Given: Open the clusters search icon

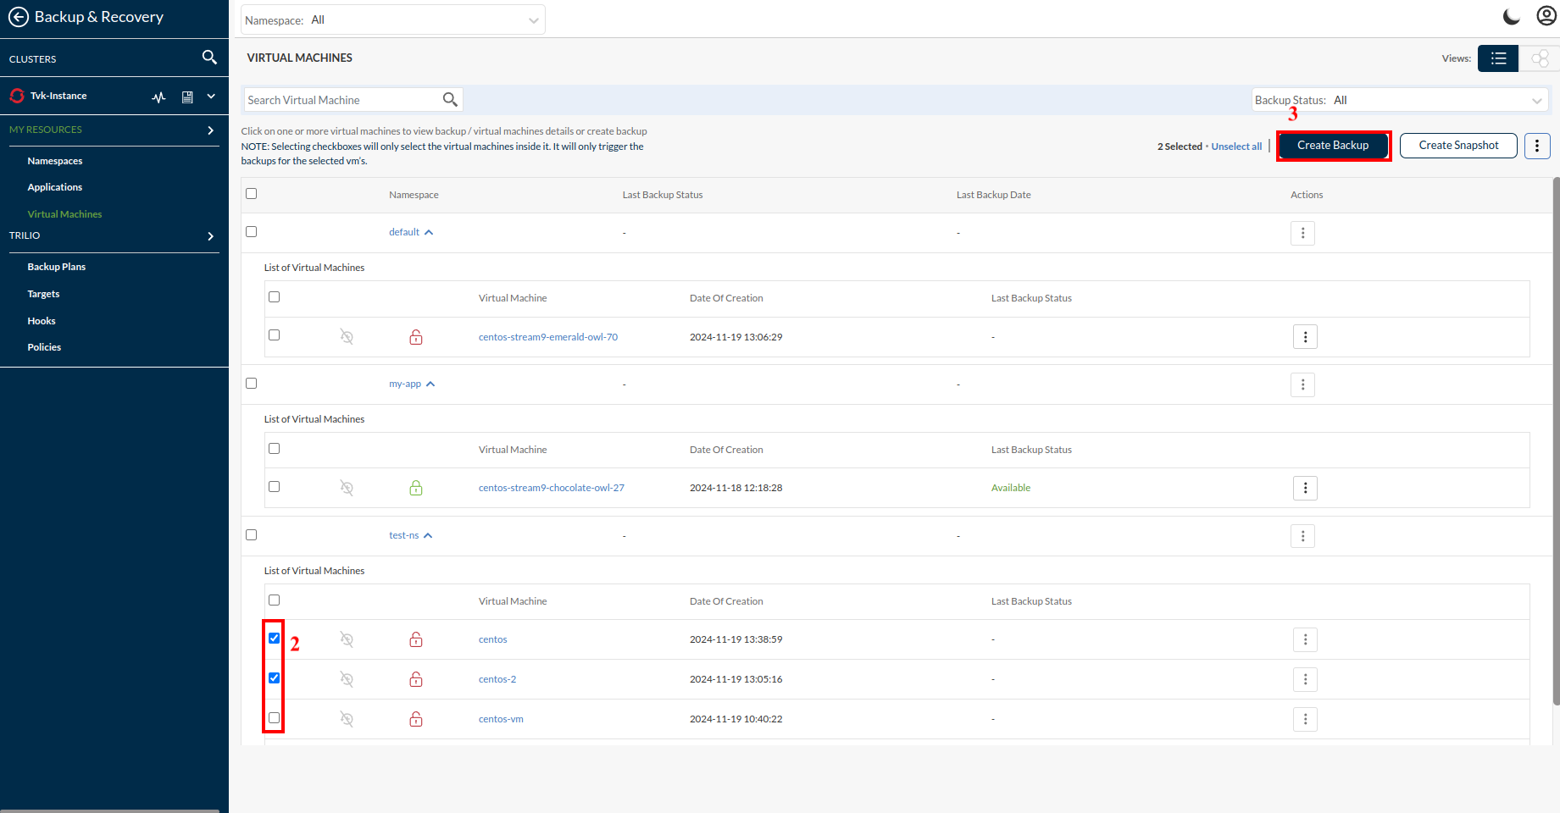Looking at the screenshot, I should point(209,58).
